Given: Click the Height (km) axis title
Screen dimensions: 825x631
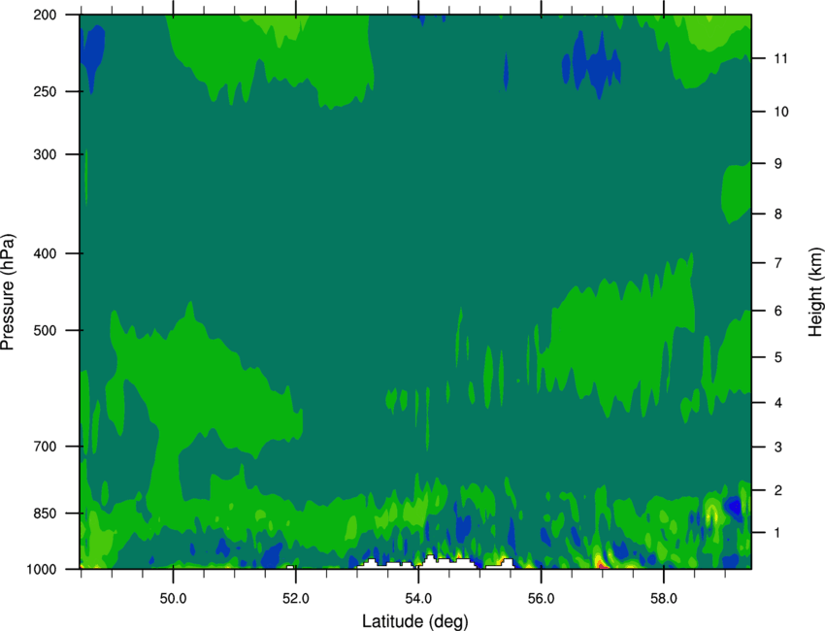Looking at the screenshot, I should [x=815, y=292].
